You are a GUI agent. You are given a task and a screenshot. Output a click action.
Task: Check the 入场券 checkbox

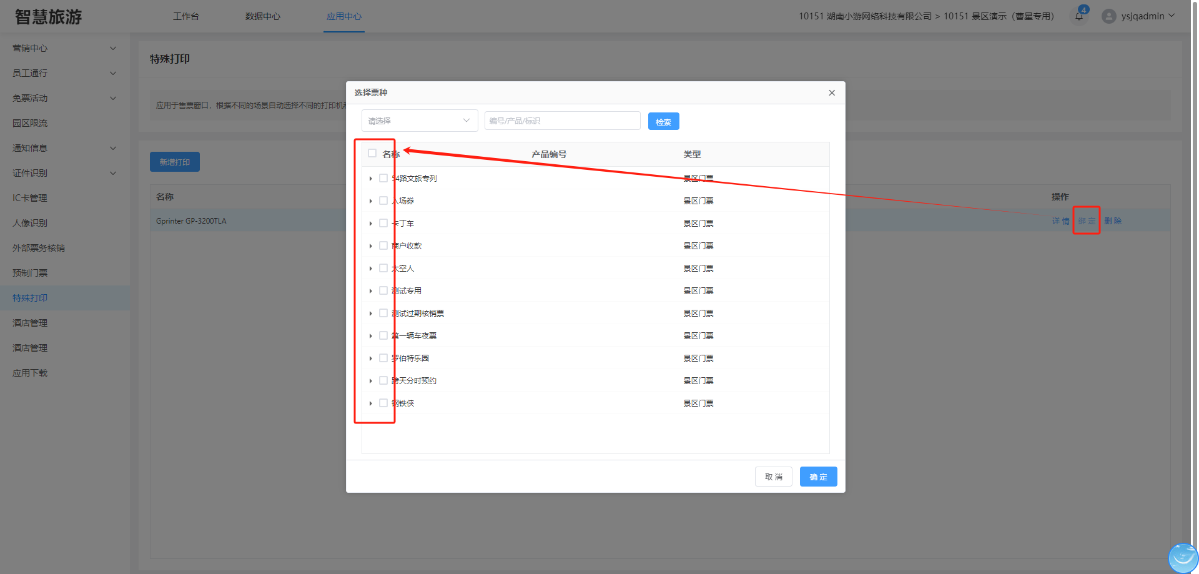tap(383, 201)
